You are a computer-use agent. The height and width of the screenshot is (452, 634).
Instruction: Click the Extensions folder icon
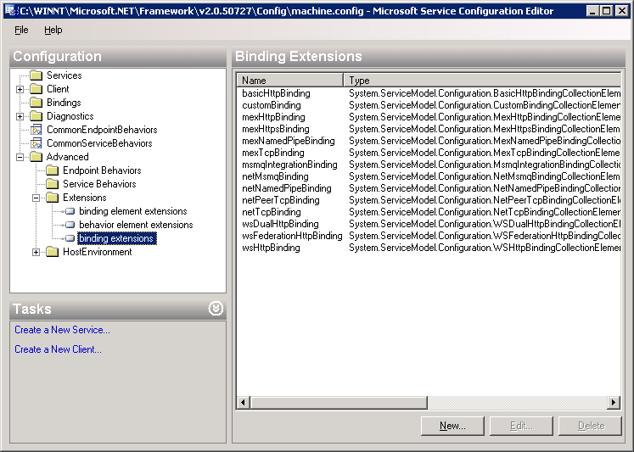52,198
